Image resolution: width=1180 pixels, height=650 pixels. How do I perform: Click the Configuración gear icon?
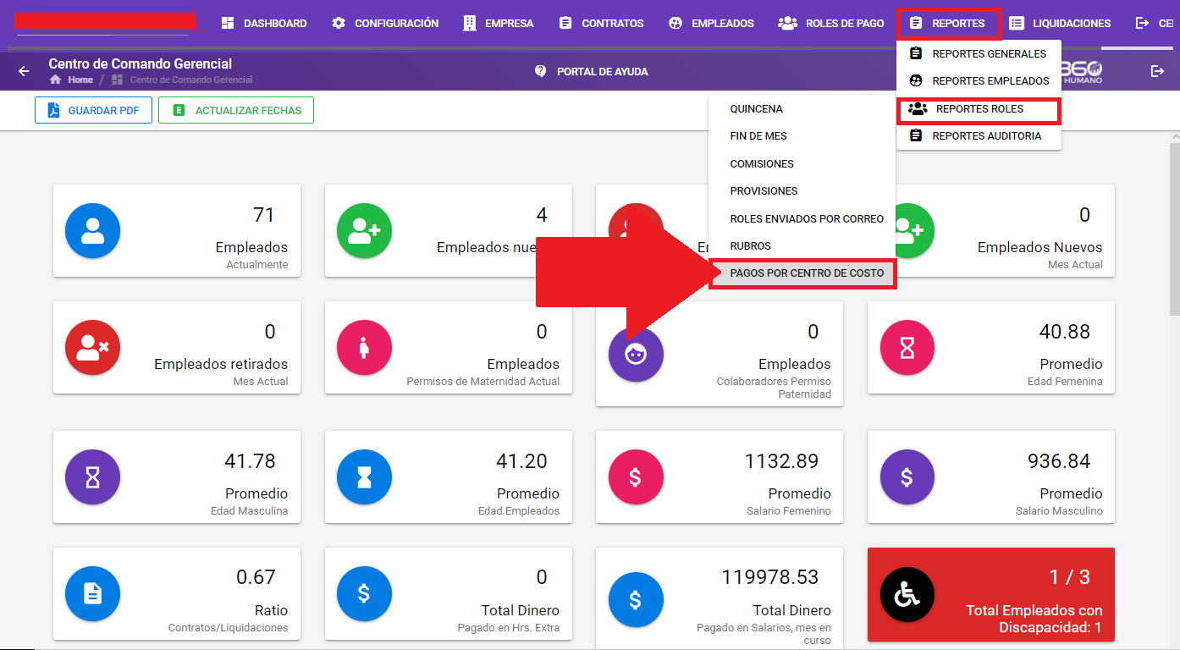coord(339,24)
